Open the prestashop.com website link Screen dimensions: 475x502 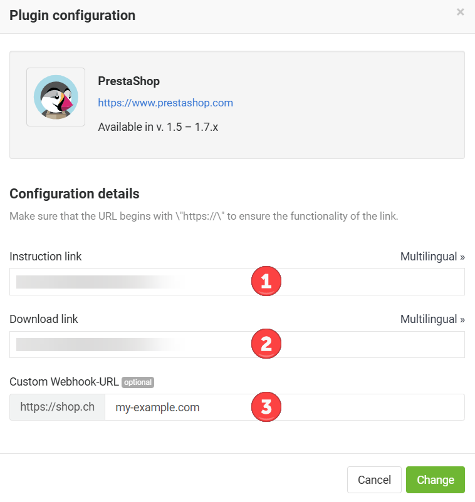165,103
